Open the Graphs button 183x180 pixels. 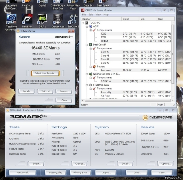[x=106, y=172]
